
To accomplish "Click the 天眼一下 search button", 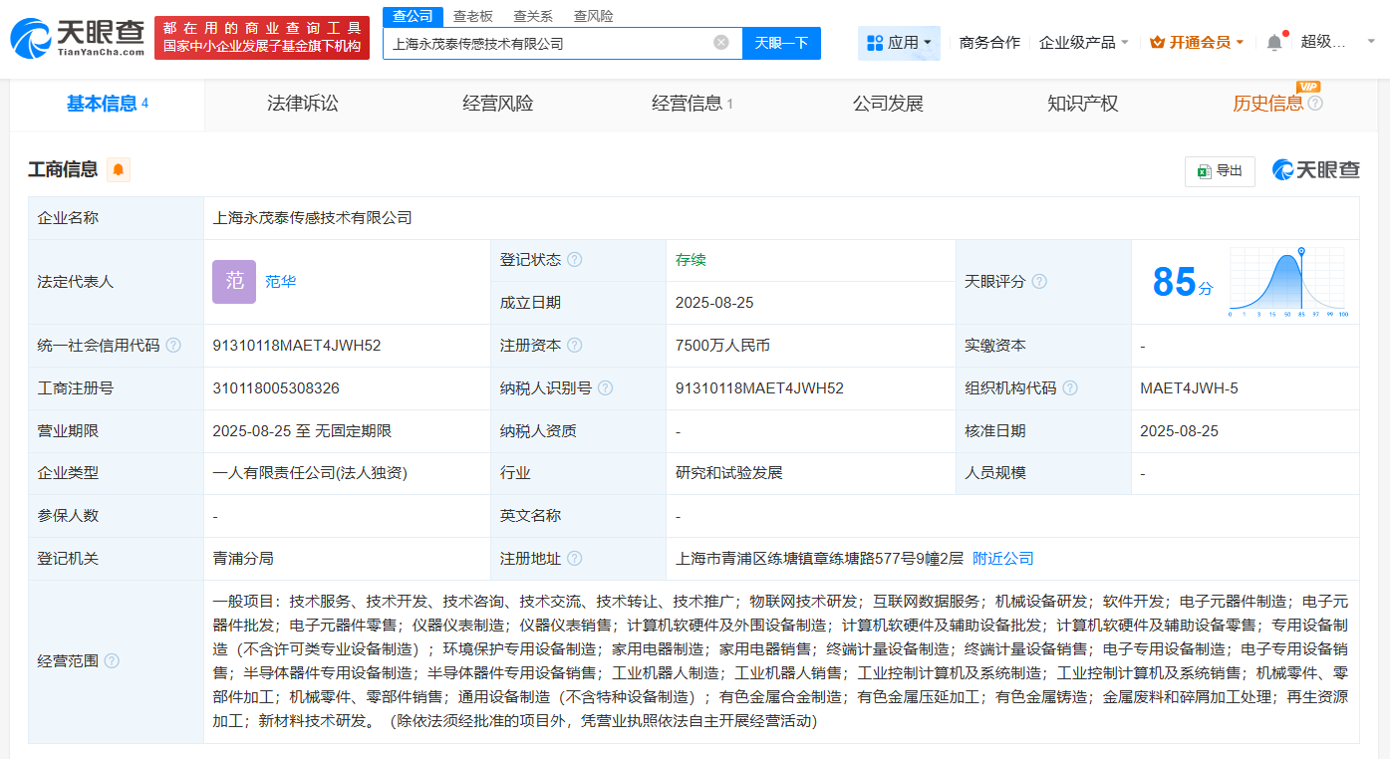I will (781, 43).
